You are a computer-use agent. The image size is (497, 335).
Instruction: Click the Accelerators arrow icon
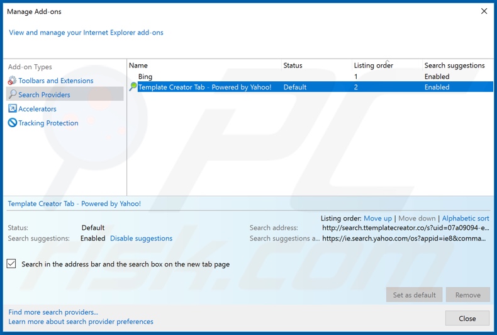(12, 108)
